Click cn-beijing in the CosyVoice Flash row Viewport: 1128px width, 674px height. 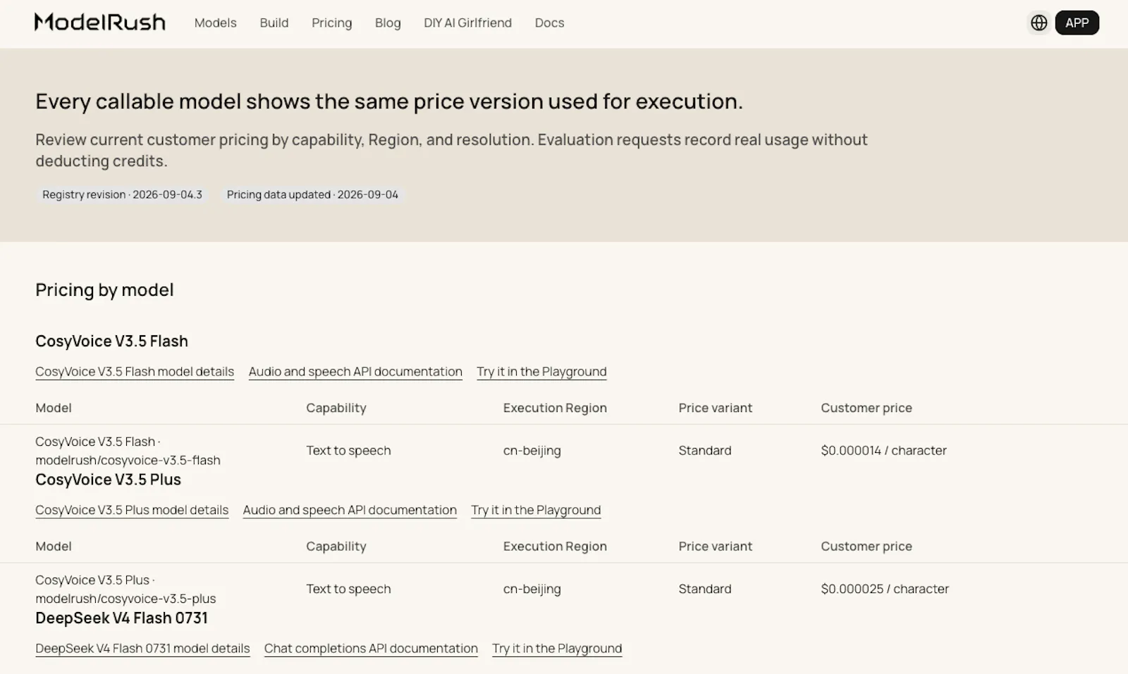coord(532,451)
